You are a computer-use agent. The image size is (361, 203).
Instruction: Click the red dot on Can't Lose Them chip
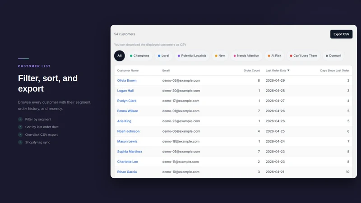291,55
